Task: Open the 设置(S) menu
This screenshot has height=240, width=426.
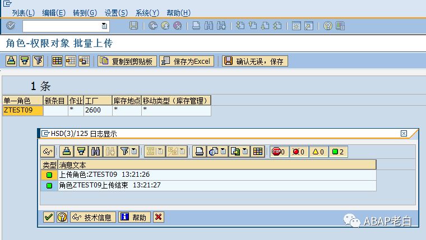Action: pos(116,13)
